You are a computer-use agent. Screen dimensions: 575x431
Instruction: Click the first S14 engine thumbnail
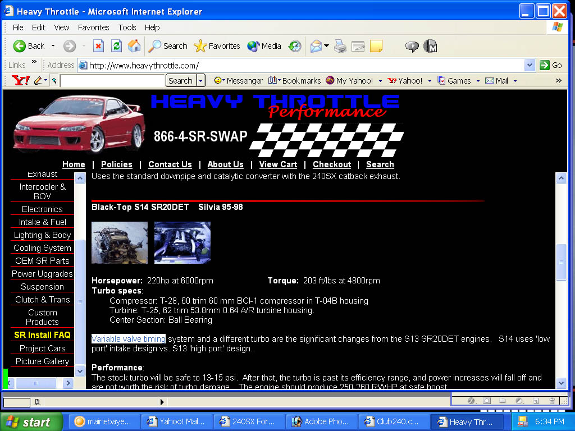pyautogui.click(x=120, y=242)
